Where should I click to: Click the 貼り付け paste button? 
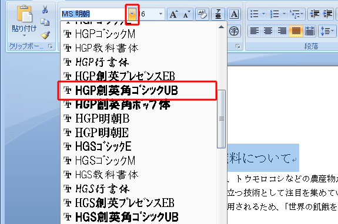pyautogui.click(x=24, y=21)
